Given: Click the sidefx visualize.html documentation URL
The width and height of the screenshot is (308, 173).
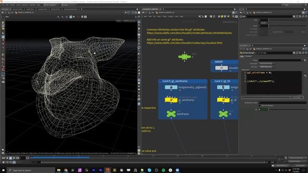Looking at the screenshot, I should (x=184, y=43).
